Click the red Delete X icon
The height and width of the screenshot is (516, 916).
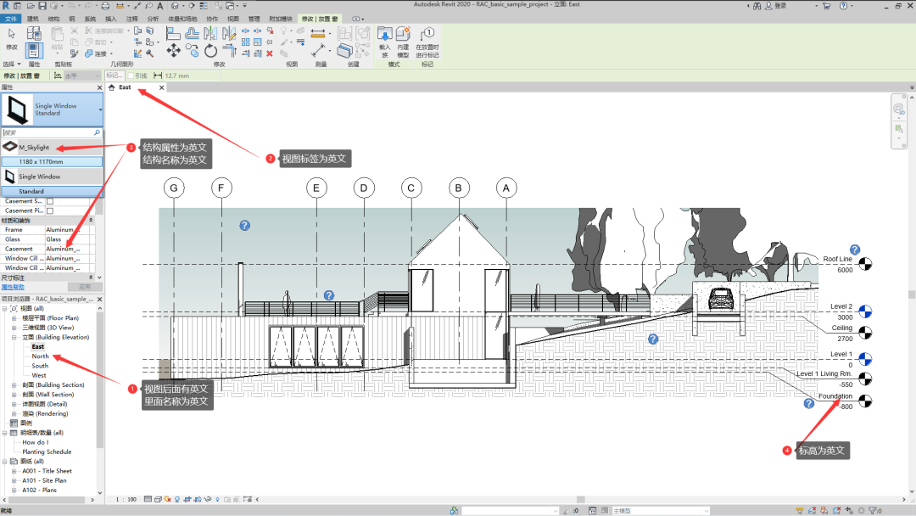tap(270, 53)
